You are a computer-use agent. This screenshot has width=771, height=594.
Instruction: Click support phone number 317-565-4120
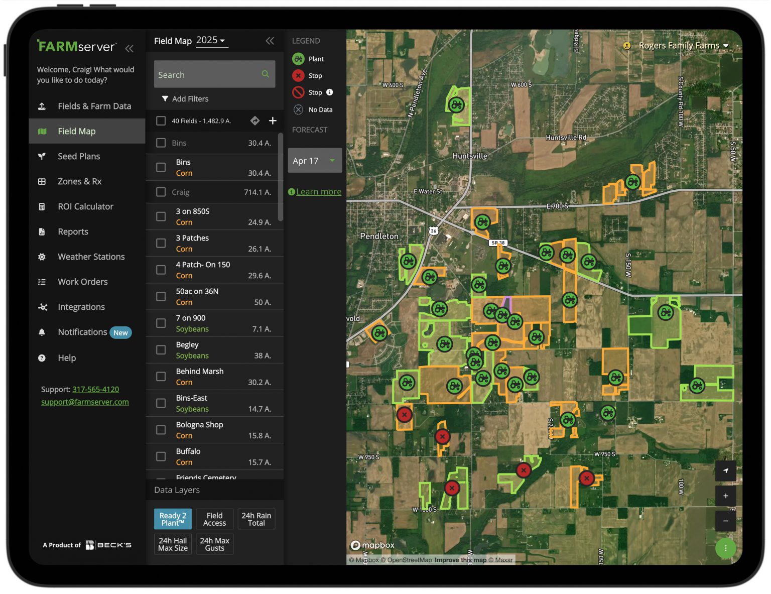[95, 389]
